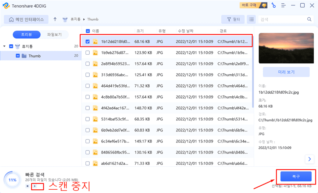Click the next arrow in preview panel
This screenshot has width=318, height=193.
(310, 159)
